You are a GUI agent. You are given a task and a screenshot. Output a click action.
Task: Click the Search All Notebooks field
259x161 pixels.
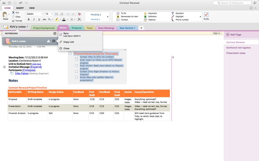click(232, 3)
